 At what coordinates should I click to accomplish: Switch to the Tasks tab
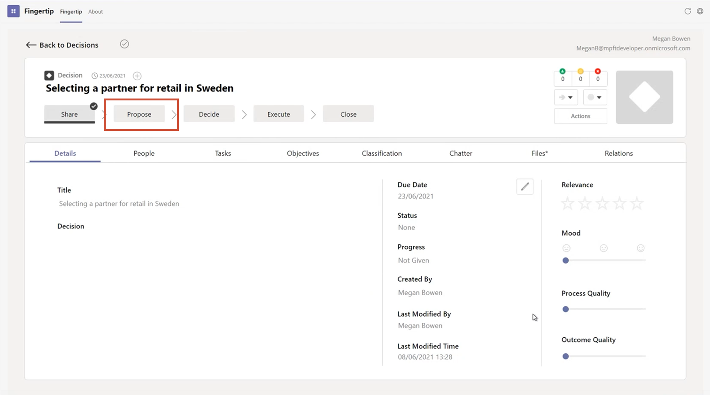[x=223, y=153]
